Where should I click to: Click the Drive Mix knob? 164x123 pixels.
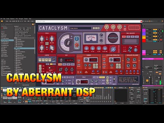pos(86,49)
